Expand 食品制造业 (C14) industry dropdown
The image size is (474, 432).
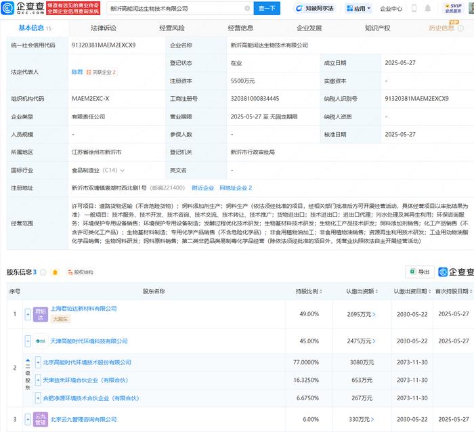(123, 171)
